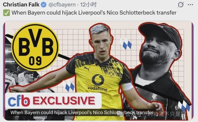The height and width of the screenshot is (122, 198).
Task: Click the BVB 09 club logo
Action: click(35, 47)
